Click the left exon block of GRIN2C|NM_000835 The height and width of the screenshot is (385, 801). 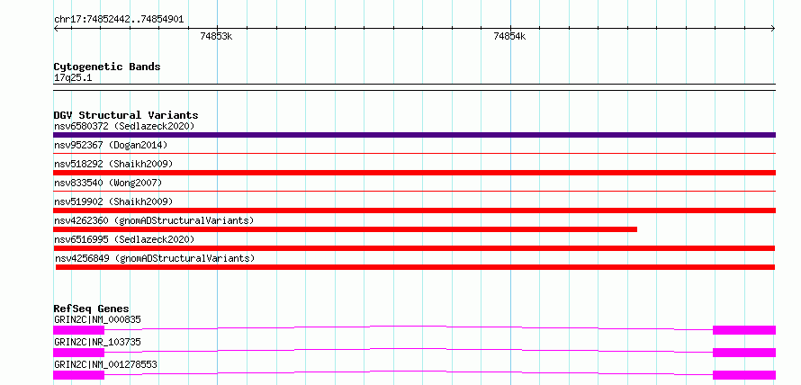(78, 330)
